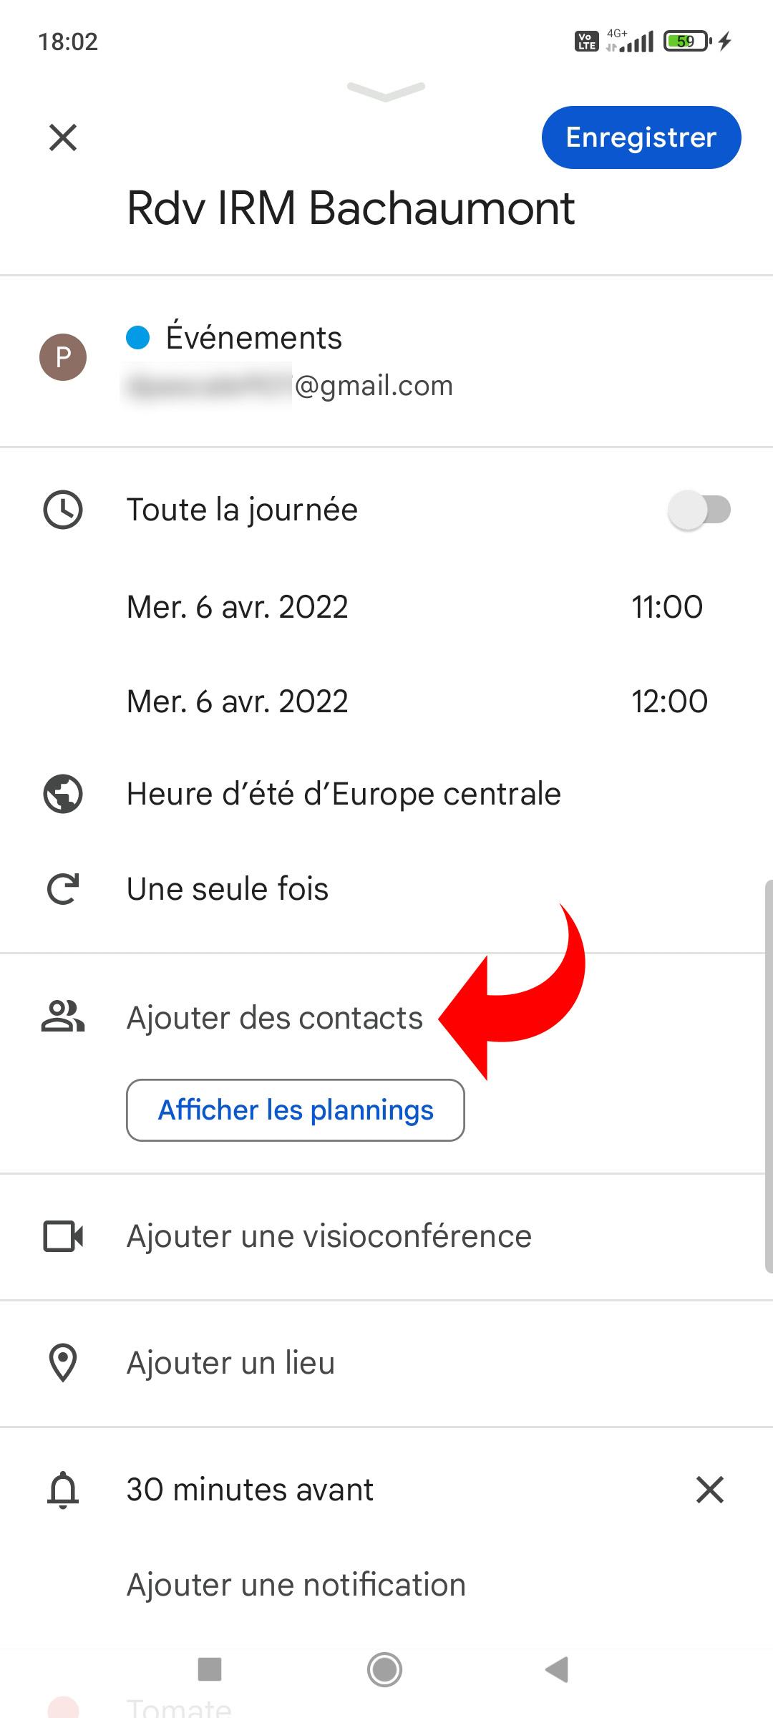Toggle the Toute la journée switch
This screenshot has width=773, height=1718.
point(699,510)
